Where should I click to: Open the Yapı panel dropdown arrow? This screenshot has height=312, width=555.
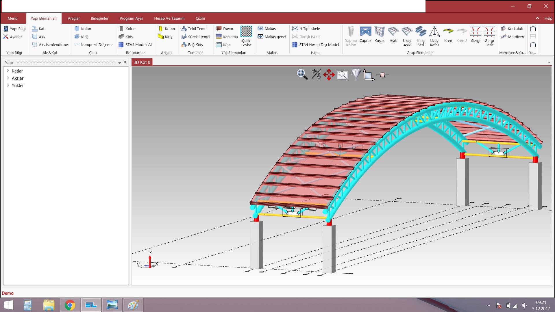[x=120, y=63]
